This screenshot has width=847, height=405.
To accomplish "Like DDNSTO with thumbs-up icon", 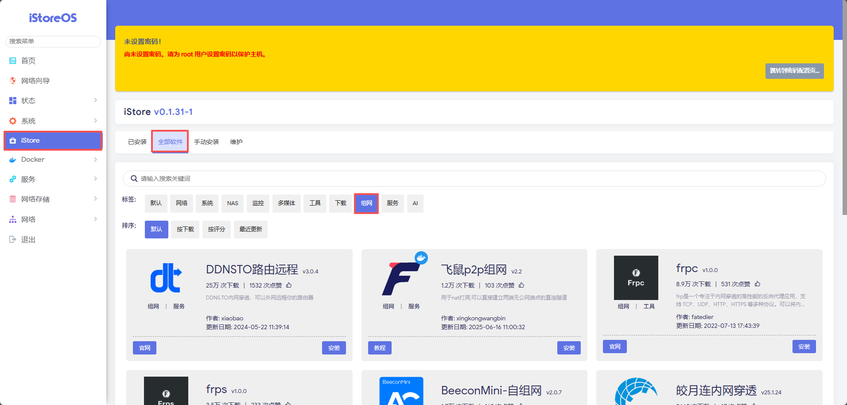I will coord(289,285).
